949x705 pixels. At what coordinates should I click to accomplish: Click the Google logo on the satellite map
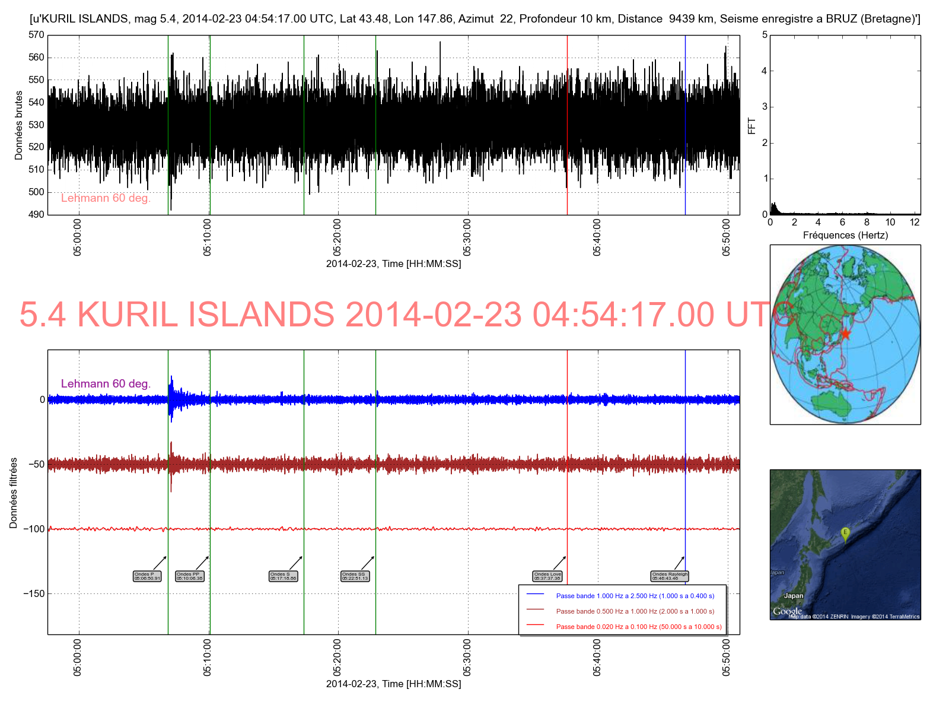point(787,611)
